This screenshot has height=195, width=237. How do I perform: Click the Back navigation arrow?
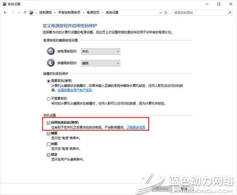[5, 12]
